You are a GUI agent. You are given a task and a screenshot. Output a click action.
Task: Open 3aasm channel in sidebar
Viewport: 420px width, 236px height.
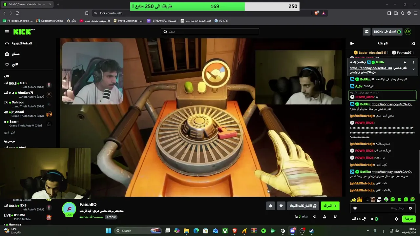click(28, 123)
